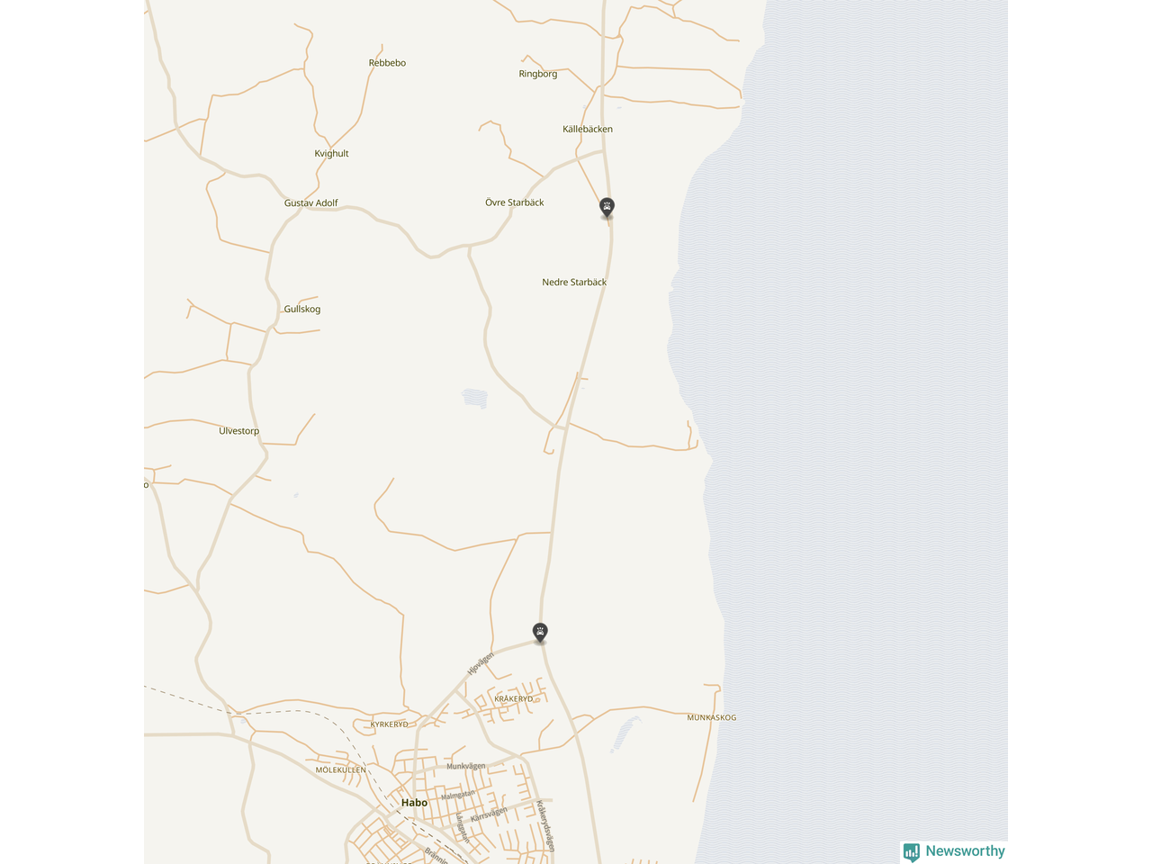This screenshot has width=1152, height=864.
Task: Select the Ulvestorp label
Action: (x=238, y=431)
